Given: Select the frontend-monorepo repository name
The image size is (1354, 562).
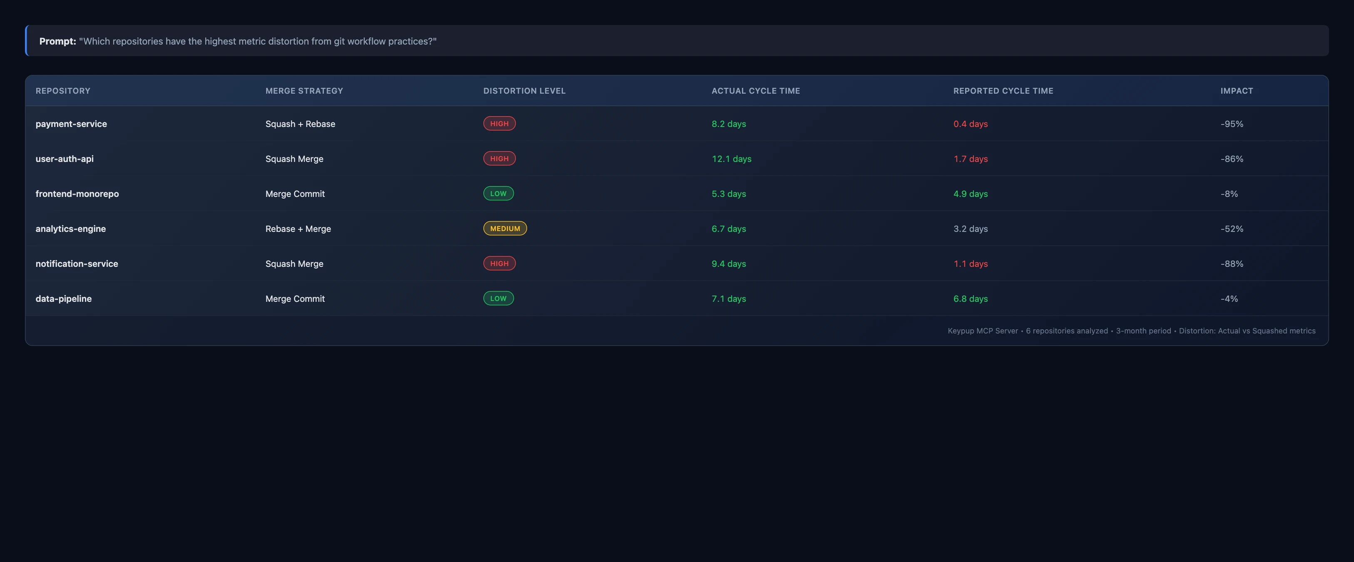Looking at the screenshot, I should (77, 194).
